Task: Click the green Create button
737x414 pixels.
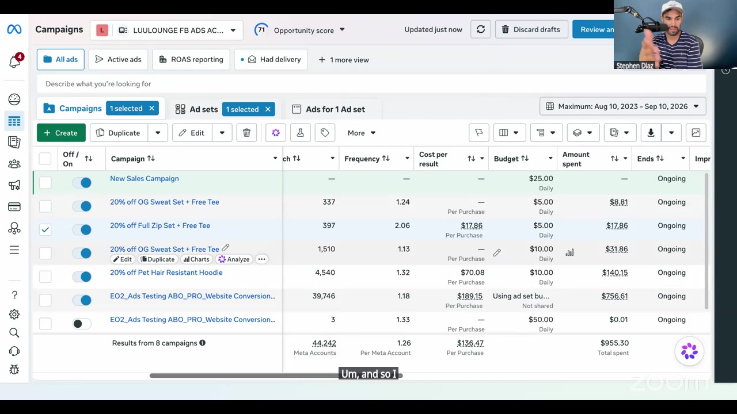Action: point(61,133)
